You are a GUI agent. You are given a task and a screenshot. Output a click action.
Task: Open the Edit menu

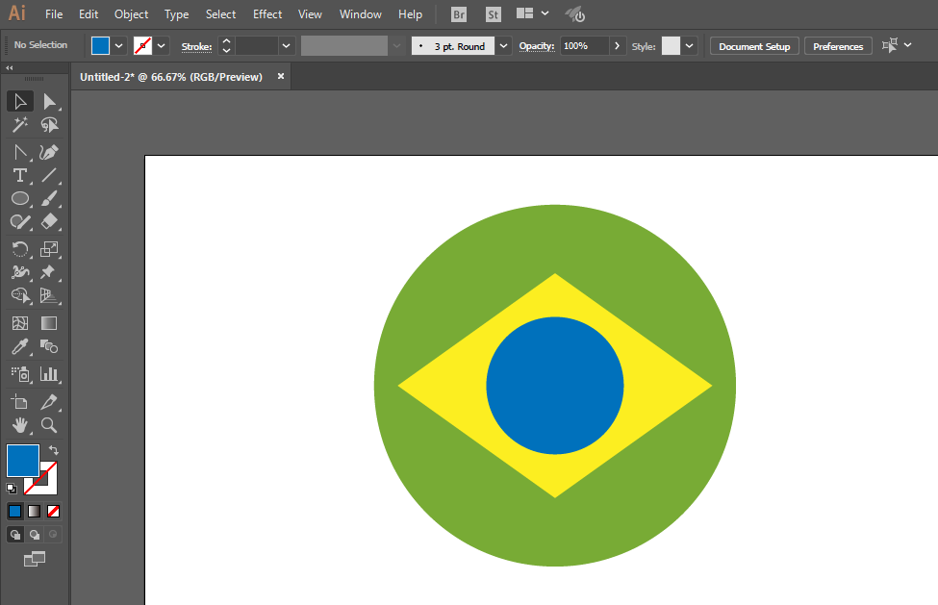pos(89,14)
